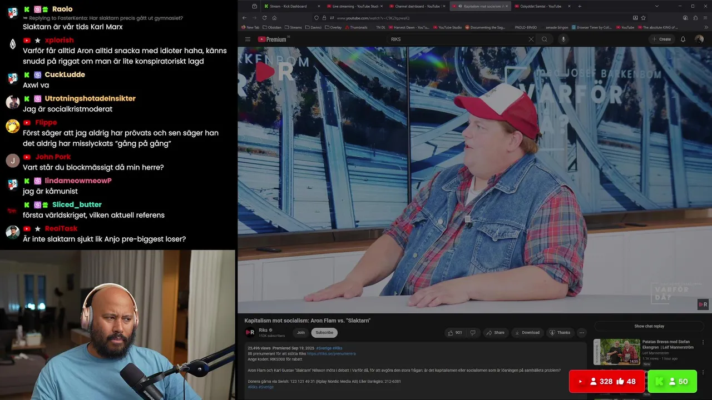Expand the list all tabs chevron
The height and width of the screenshot is (400, 712).
point(656,6)
